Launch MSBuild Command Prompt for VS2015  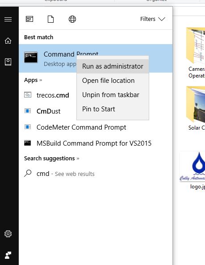(96, 143)
